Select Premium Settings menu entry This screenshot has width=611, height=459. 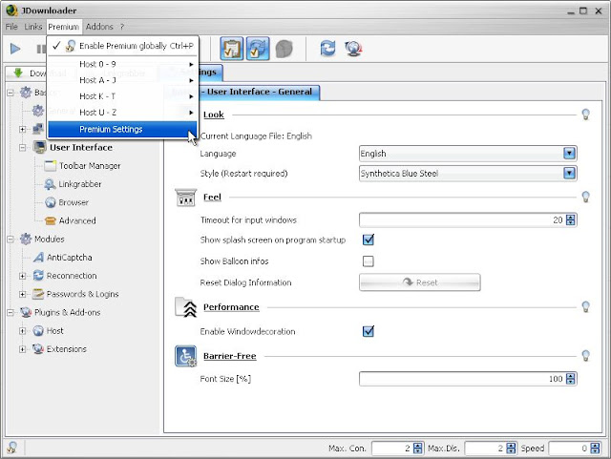pos(123,129)
